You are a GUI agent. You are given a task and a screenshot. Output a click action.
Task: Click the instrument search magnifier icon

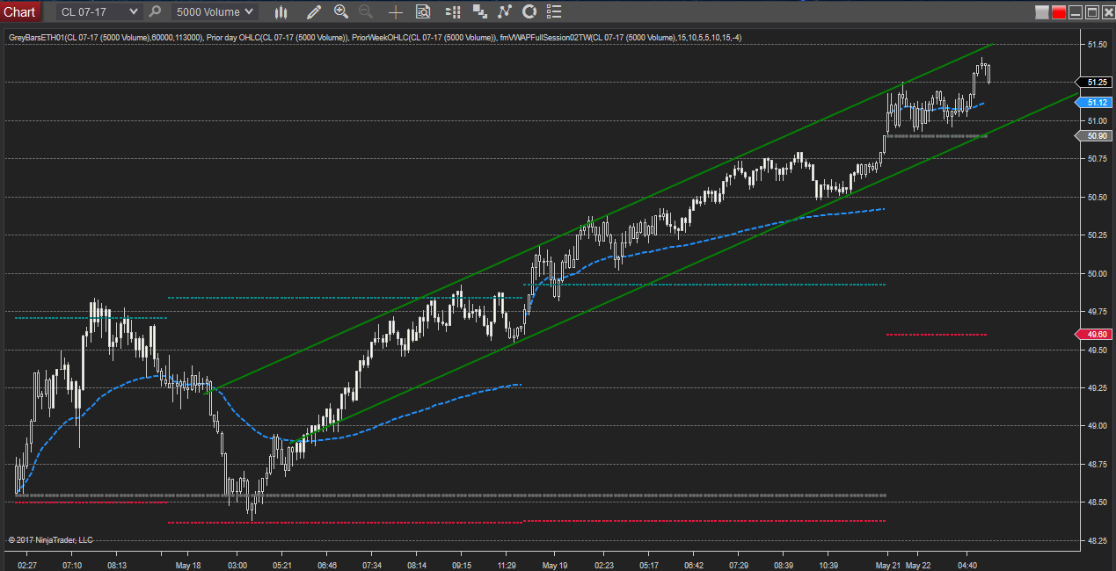(x=156, y=11)
